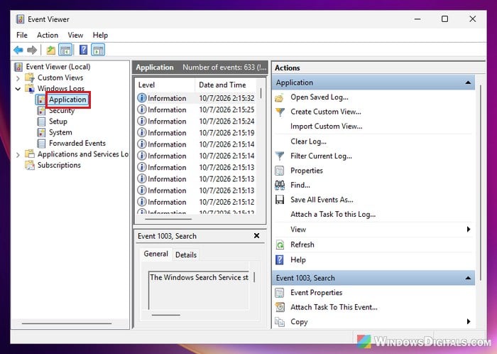
Task: Click the Copy icon in Actions pane
Action: 280,322
